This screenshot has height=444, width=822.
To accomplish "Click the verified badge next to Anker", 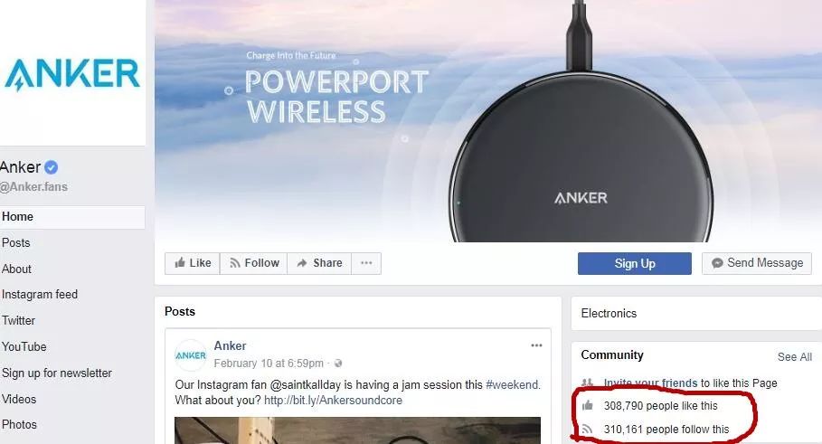I will click(x=51, y=167).
